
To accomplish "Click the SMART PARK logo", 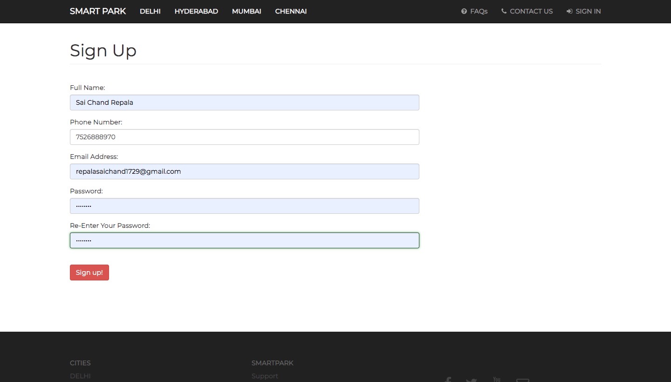I will (x=98, y=11).
